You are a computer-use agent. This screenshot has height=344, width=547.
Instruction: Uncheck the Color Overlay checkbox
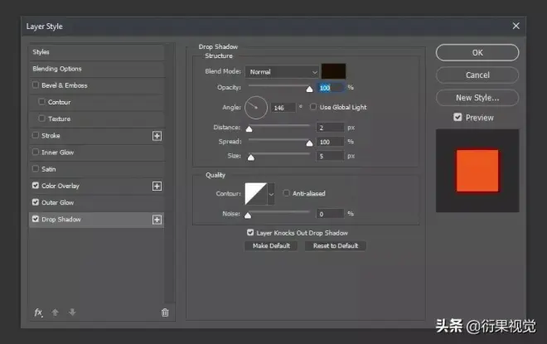click(x=36, y=185)
